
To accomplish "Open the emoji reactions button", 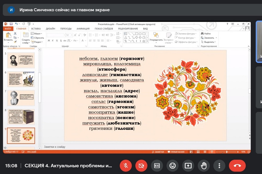I will click(x=172, y=166).
